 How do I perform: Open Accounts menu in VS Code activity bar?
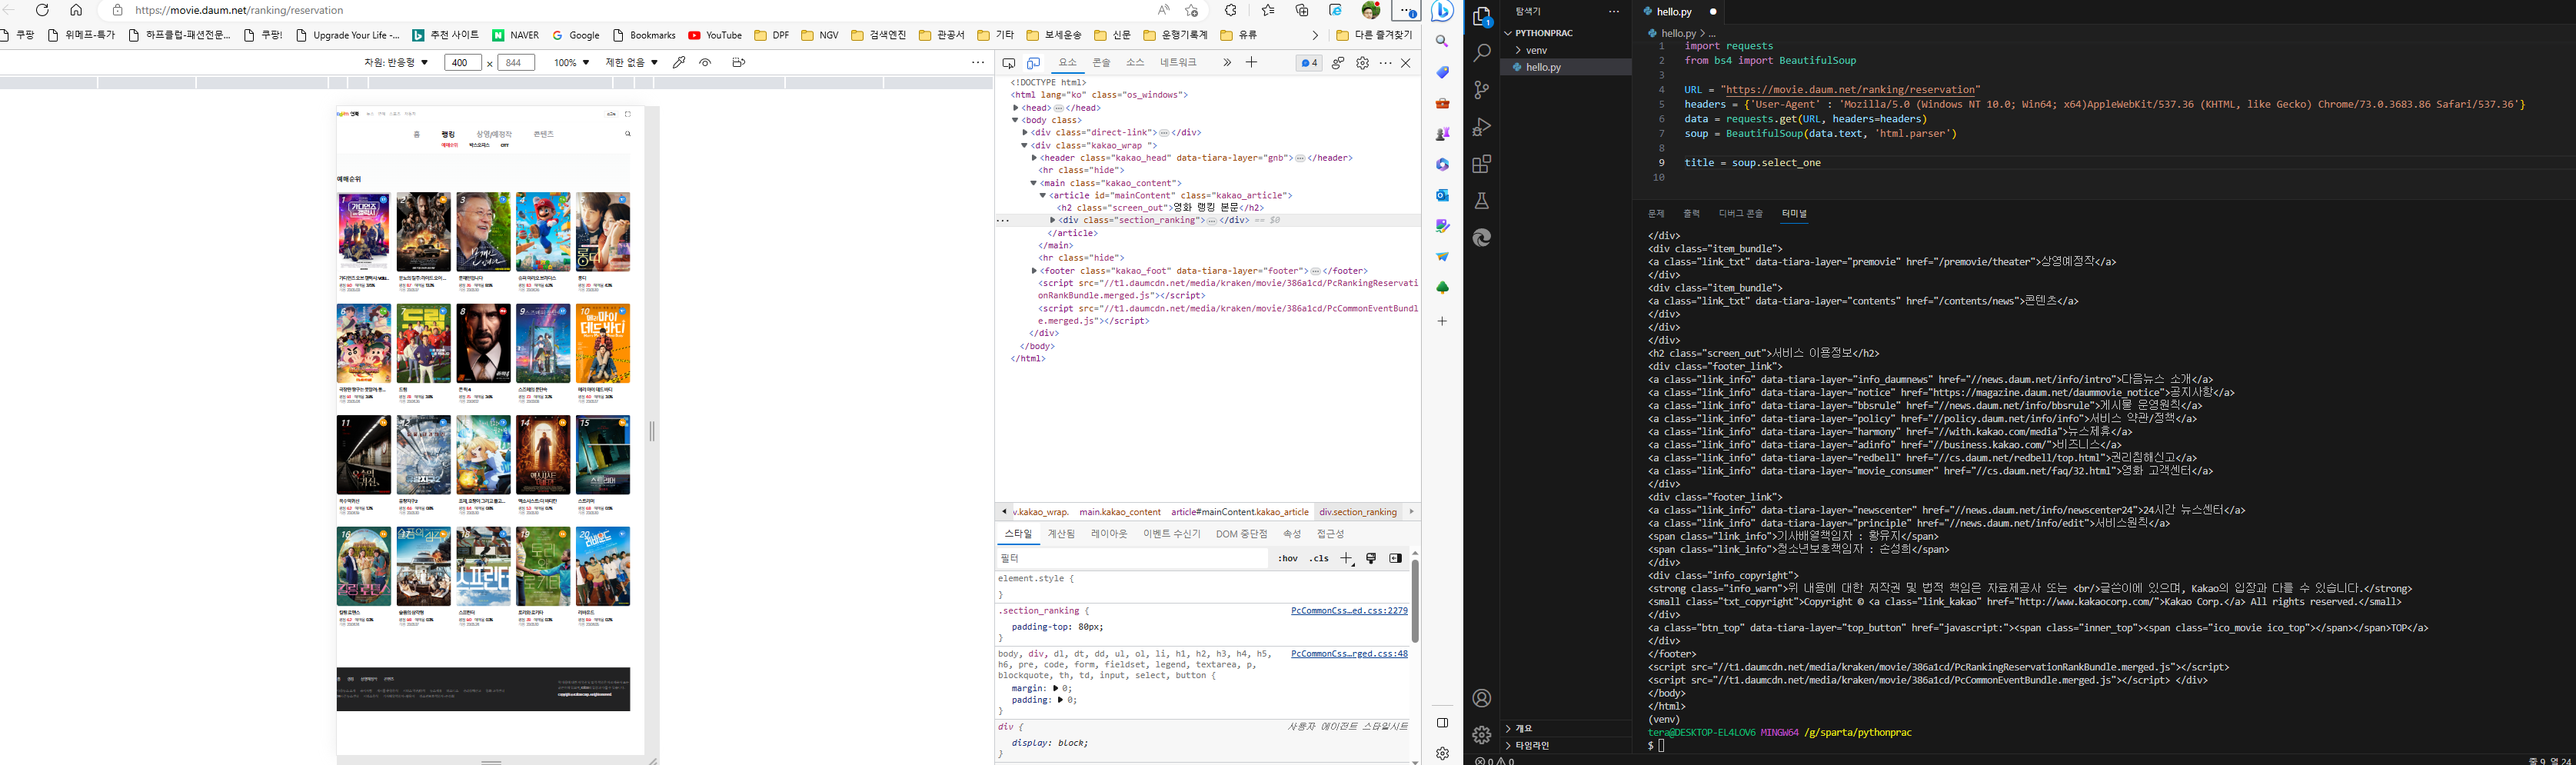(x=1482, y=698)
